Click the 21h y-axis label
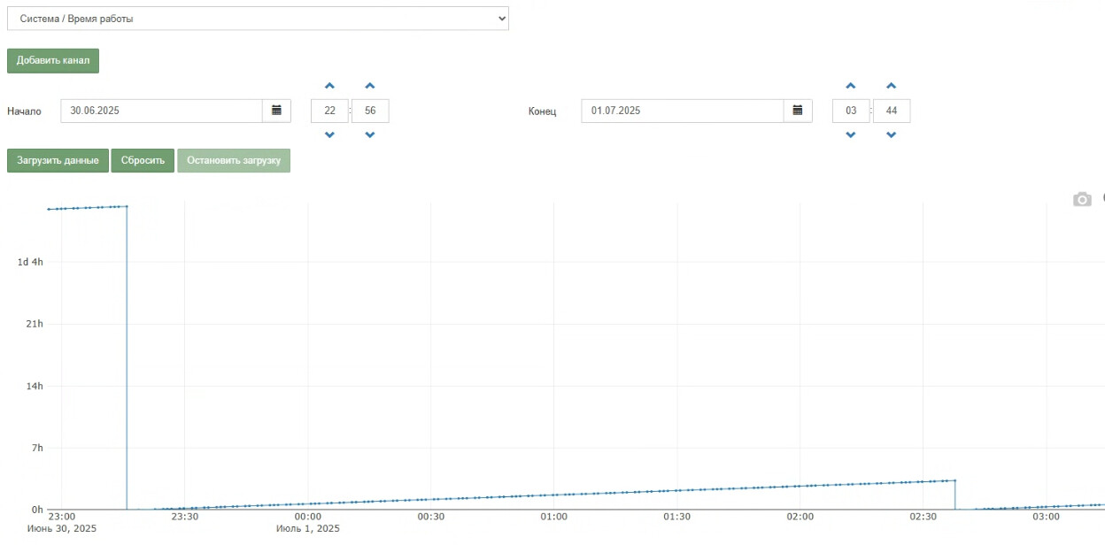The image size is (1105, 545). (x=36, y=324)
